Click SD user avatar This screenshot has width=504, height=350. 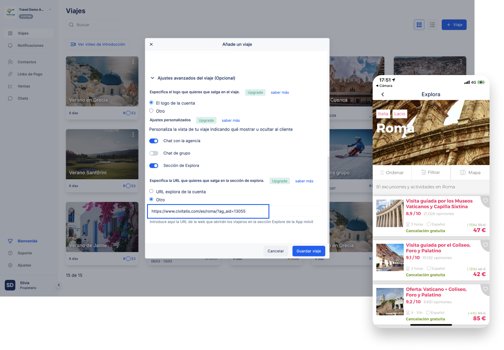10,285
